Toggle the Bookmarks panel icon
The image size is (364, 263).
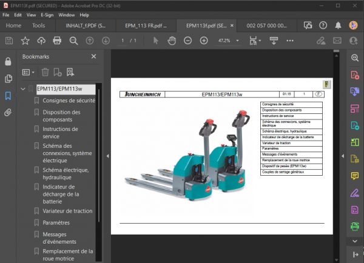tap(8, 96)
